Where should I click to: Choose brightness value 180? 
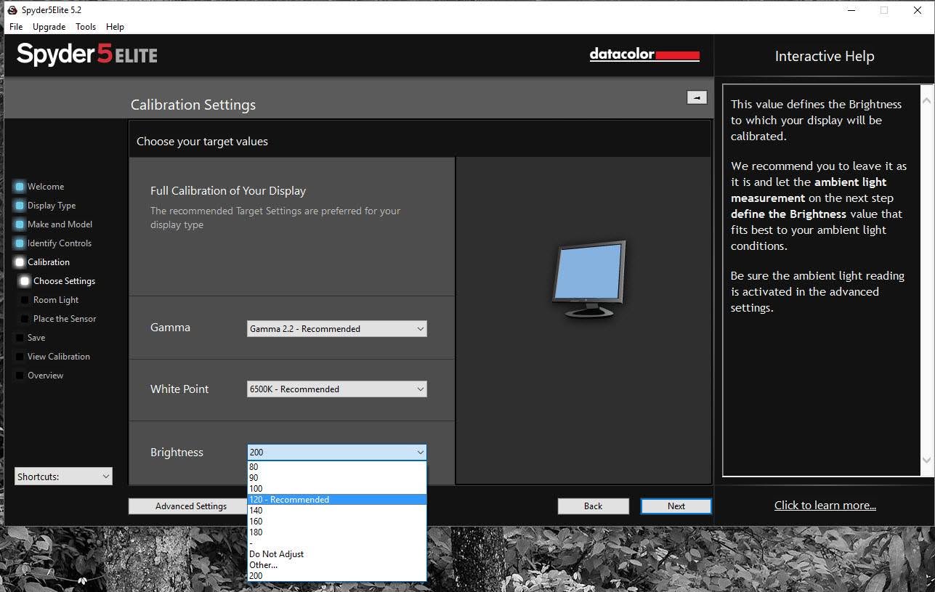point(337,532)
